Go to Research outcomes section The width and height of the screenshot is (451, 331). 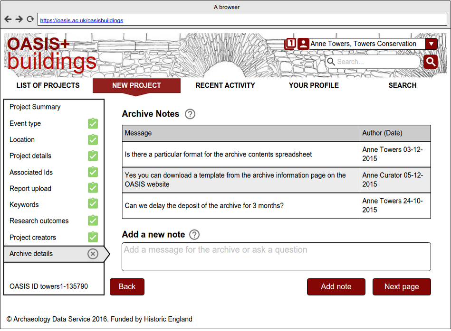(x=54, y=221)
